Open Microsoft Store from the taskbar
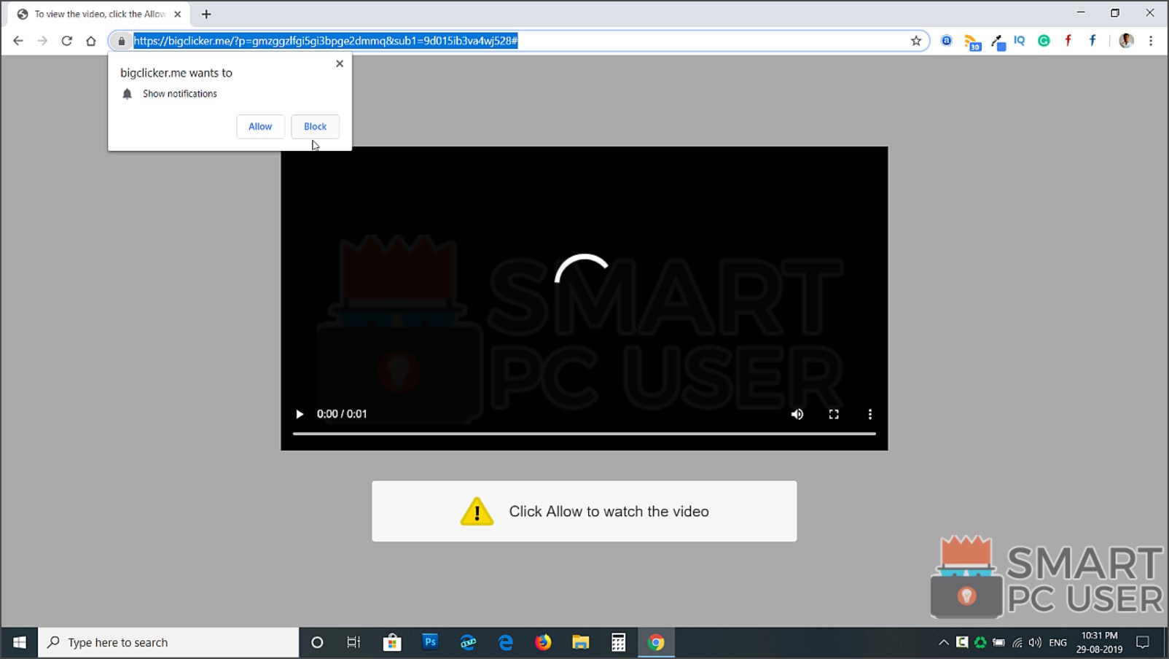 click(392, 642)
